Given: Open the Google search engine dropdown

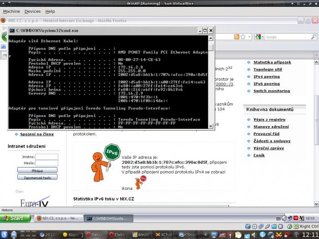Looking at the screenshot, I should coord(260,37).
